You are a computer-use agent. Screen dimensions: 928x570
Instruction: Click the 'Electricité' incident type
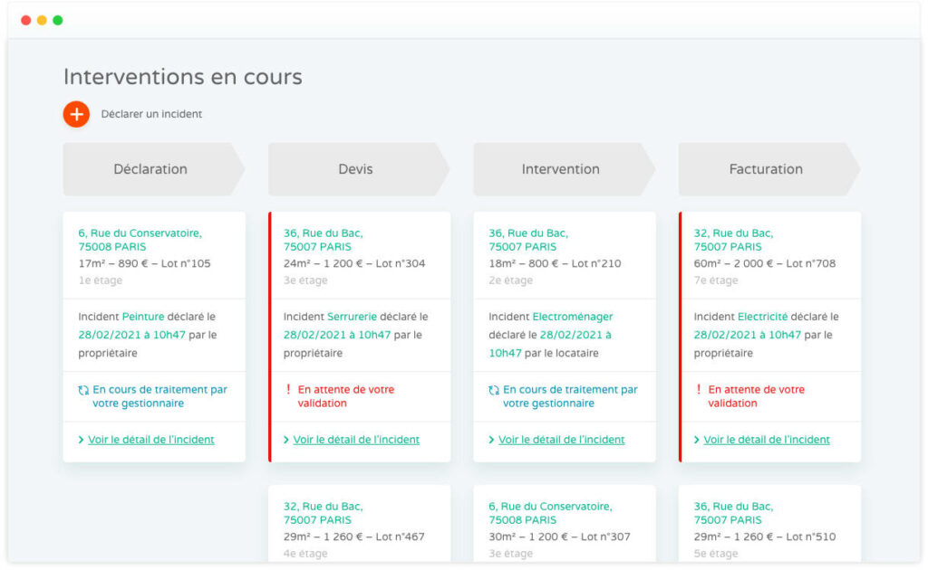762,317
